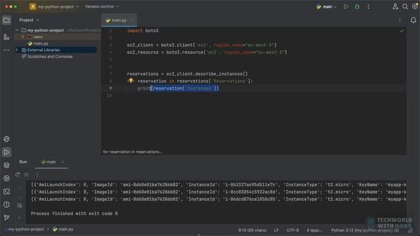Screen dimensions: 420x236
Task: Open the Structure tool window icon
Action: coord(7,37)
